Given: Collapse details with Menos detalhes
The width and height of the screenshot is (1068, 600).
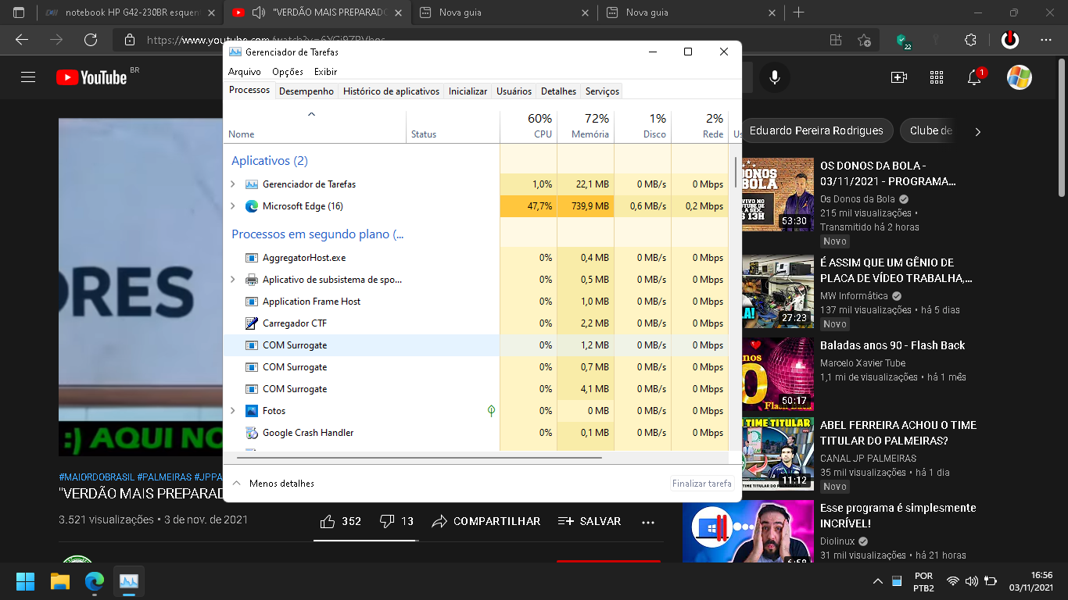Looking at the screenshot, I should (x=273, y=484).
